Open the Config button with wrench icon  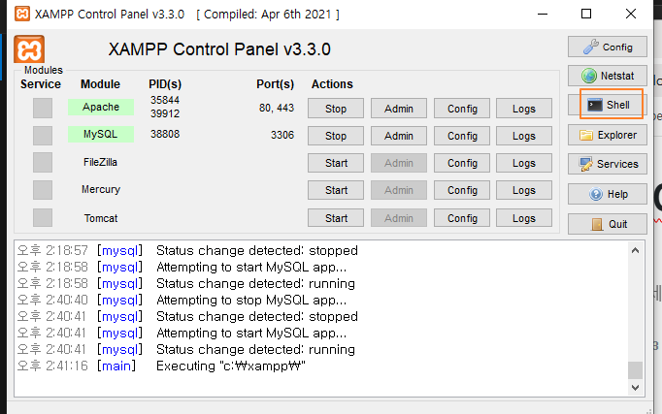tap(607, 47)
